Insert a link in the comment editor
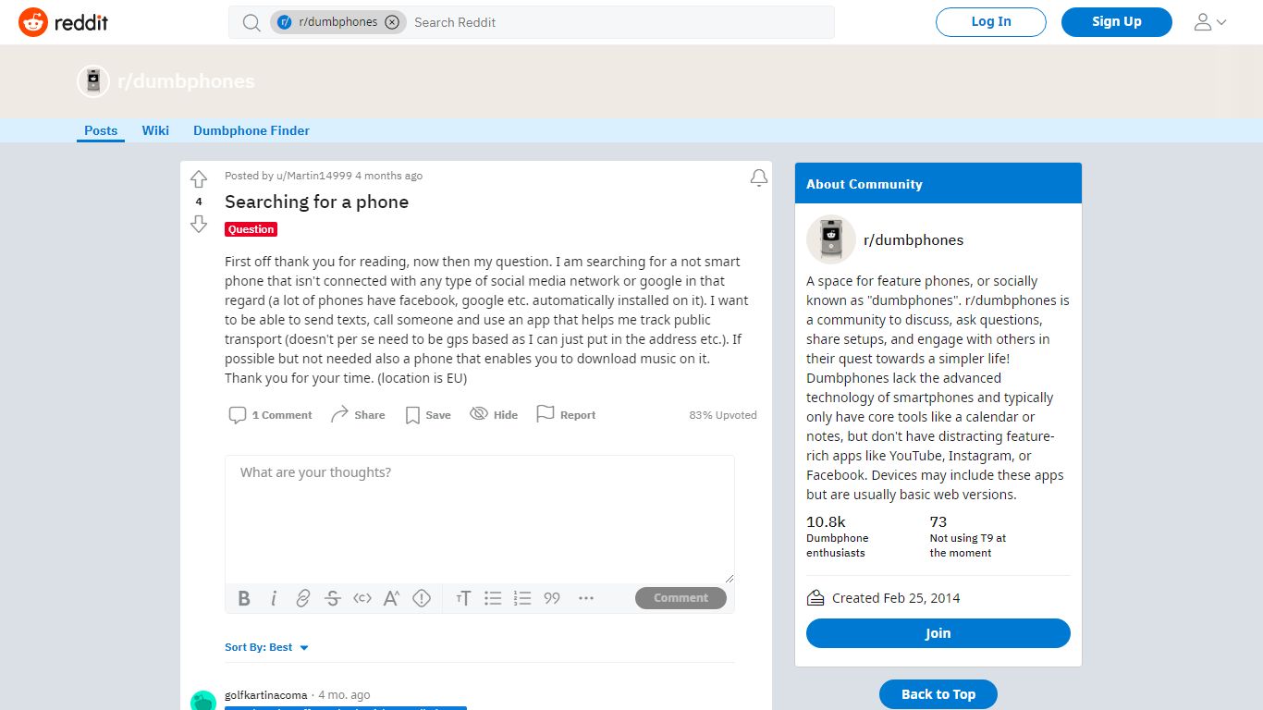Screen dimensions: 1263x710 pos(303,598)
